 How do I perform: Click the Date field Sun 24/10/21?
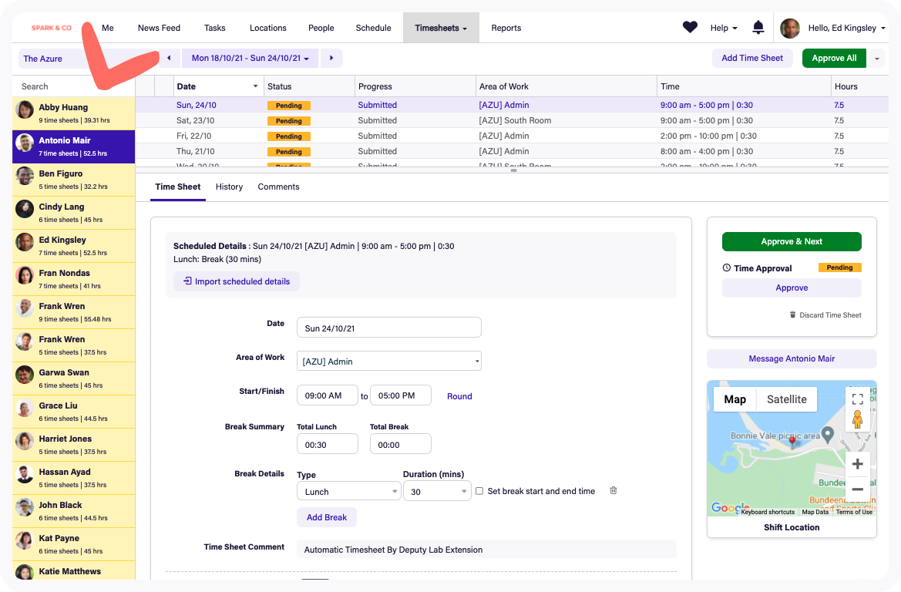pos(389,328)
